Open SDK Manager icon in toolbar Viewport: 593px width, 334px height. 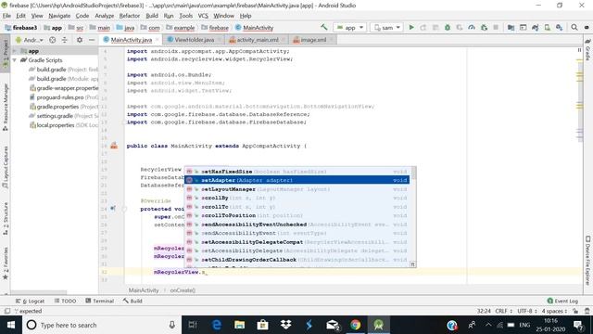click(559, 27)
